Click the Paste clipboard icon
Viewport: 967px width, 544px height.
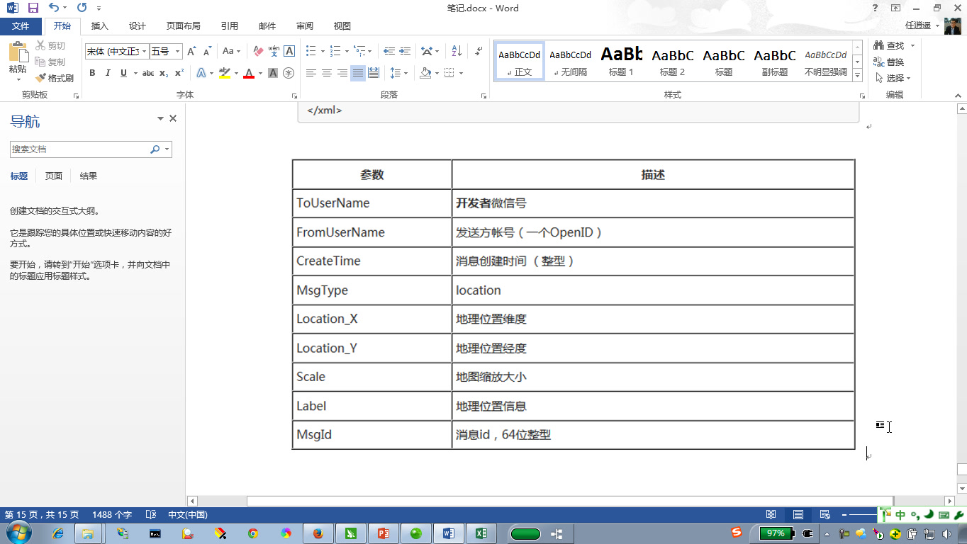(18, 52)
